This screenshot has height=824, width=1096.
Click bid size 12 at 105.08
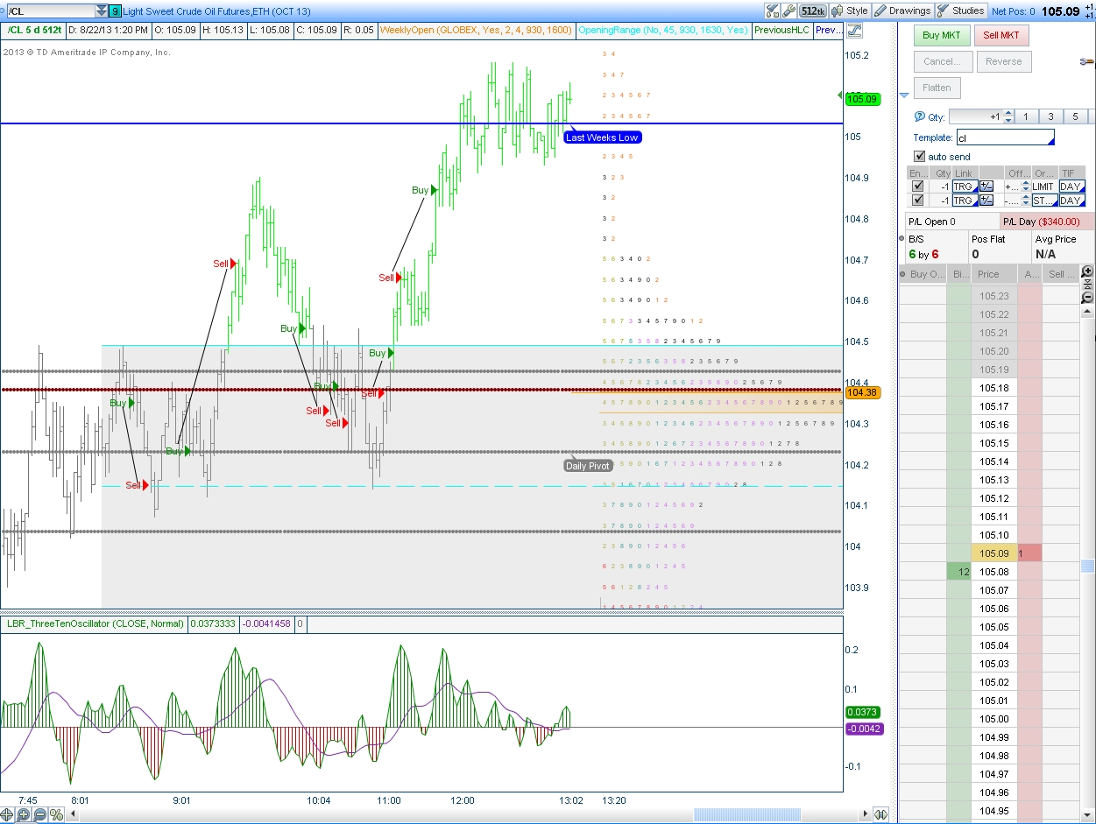(x=959, y=572)
